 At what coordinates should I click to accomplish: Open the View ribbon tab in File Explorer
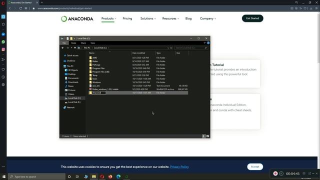[92, 43]
